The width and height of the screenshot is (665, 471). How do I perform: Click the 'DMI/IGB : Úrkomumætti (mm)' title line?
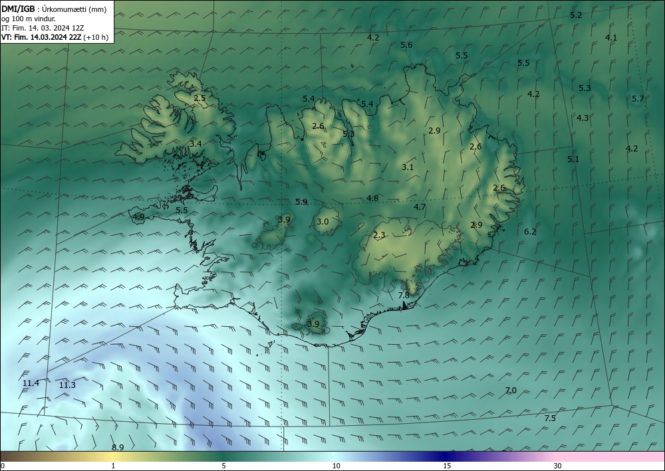point(54,9)
